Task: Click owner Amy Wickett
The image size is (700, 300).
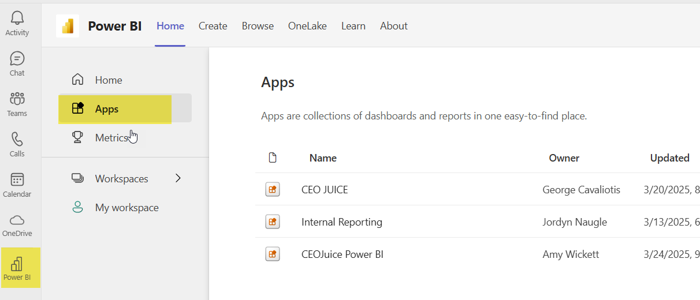Action: (x=571, y=254)
